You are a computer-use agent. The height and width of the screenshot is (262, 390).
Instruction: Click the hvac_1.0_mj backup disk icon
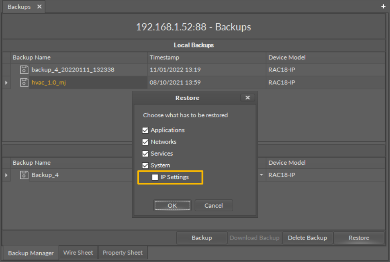24,83
